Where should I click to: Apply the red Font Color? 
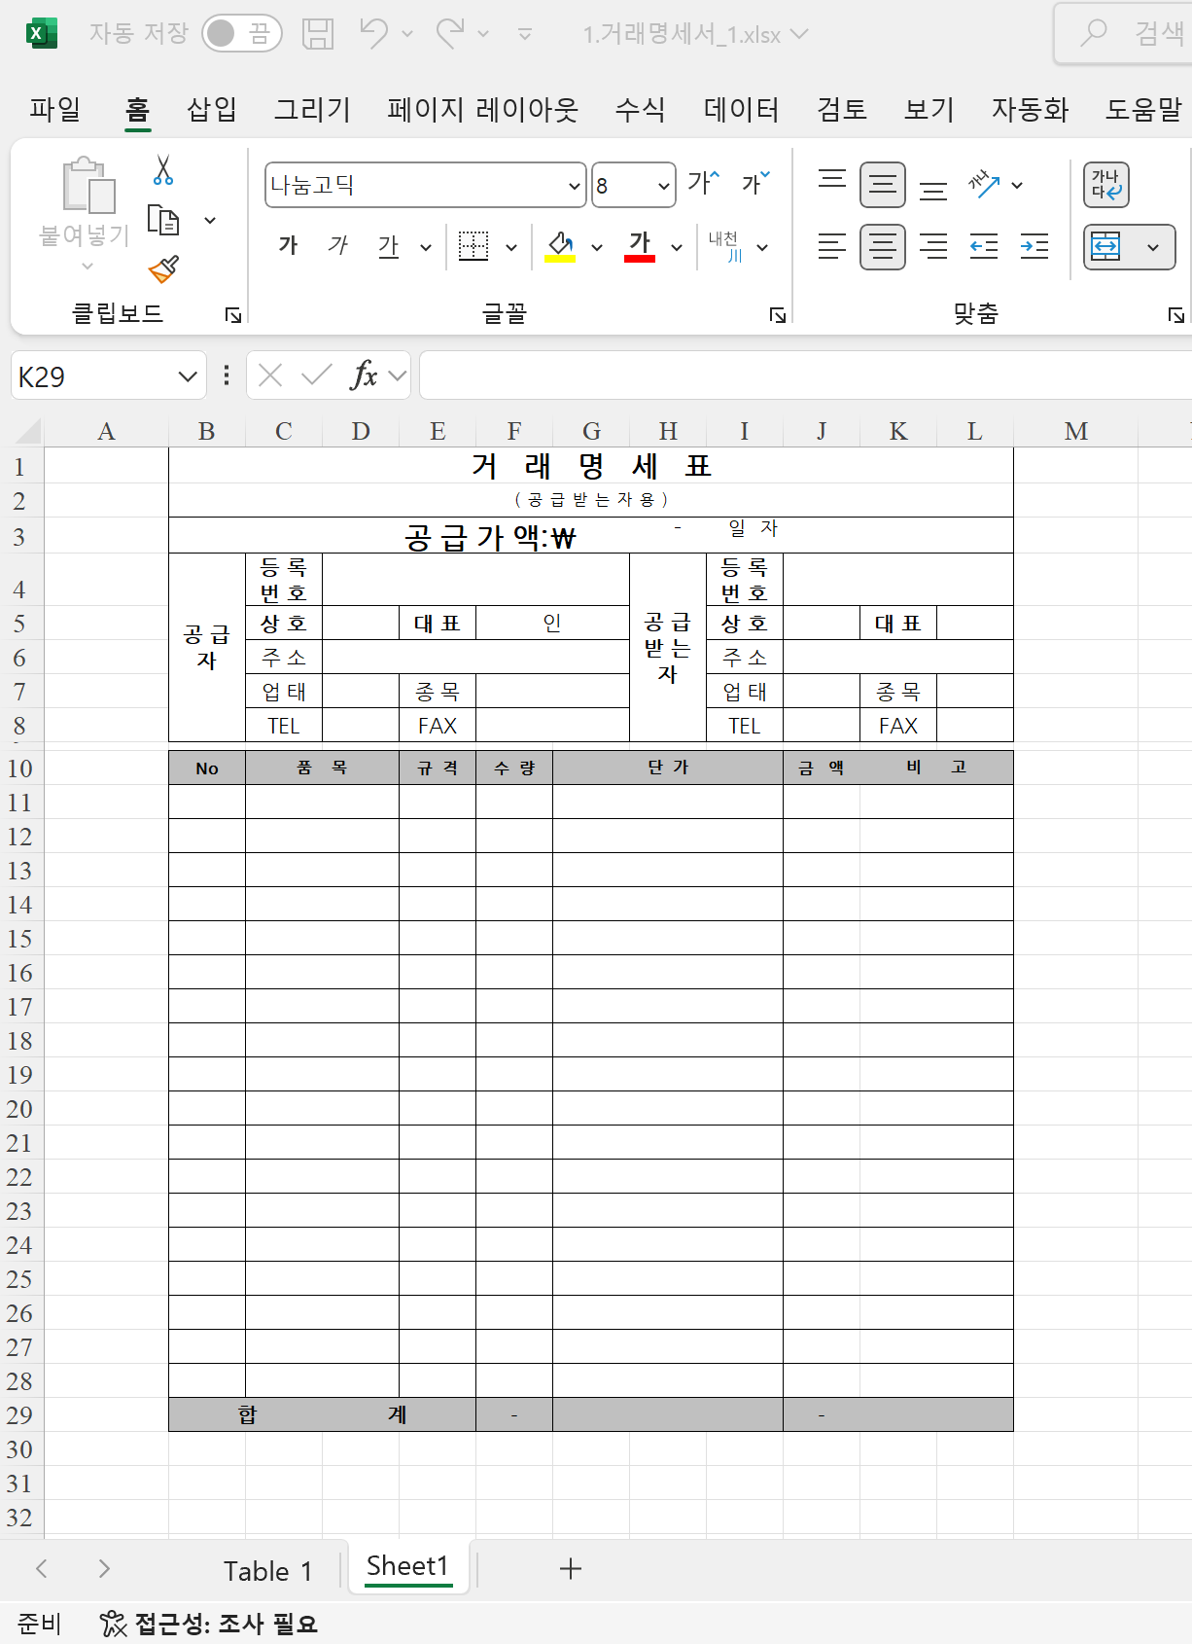point(640,246)
